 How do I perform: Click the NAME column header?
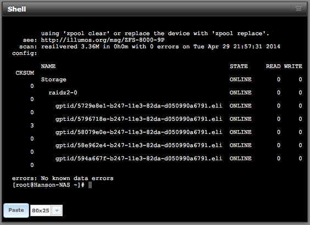pyautogui.click(x=48, y=66)
